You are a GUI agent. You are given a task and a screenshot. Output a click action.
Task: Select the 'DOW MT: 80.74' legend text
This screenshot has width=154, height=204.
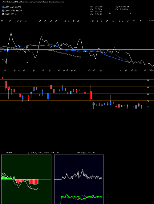pos(13,11)
